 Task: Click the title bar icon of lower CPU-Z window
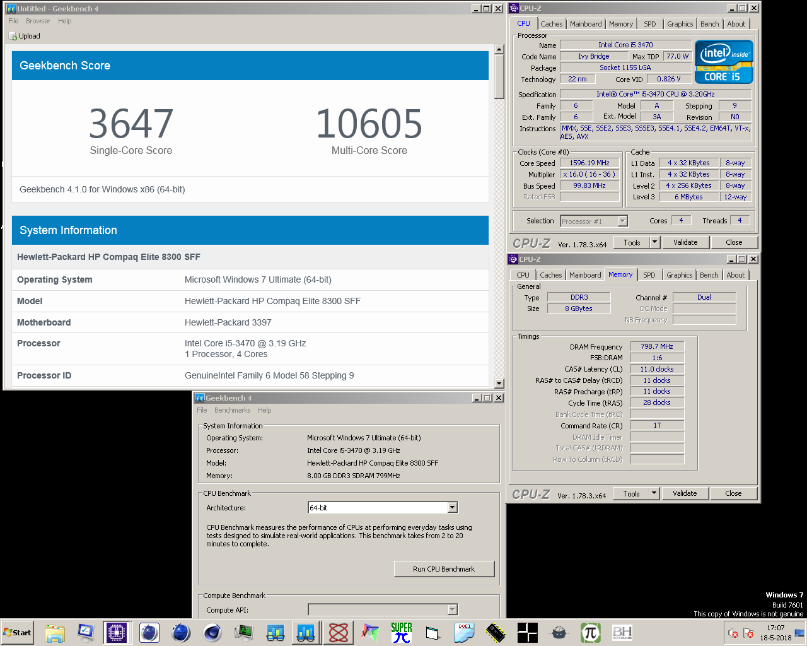pos(513,259)
